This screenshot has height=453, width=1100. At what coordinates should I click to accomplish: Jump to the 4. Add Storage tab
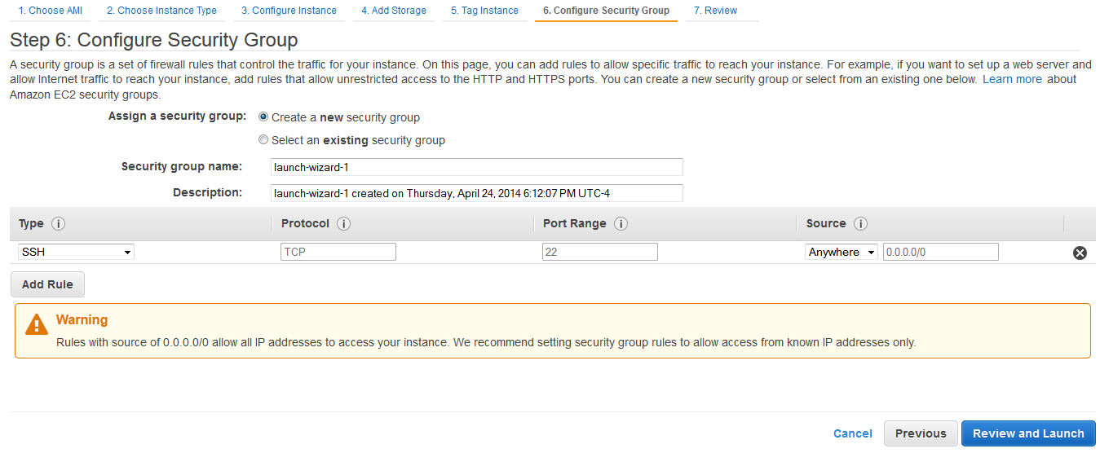[x=394, y=11]
